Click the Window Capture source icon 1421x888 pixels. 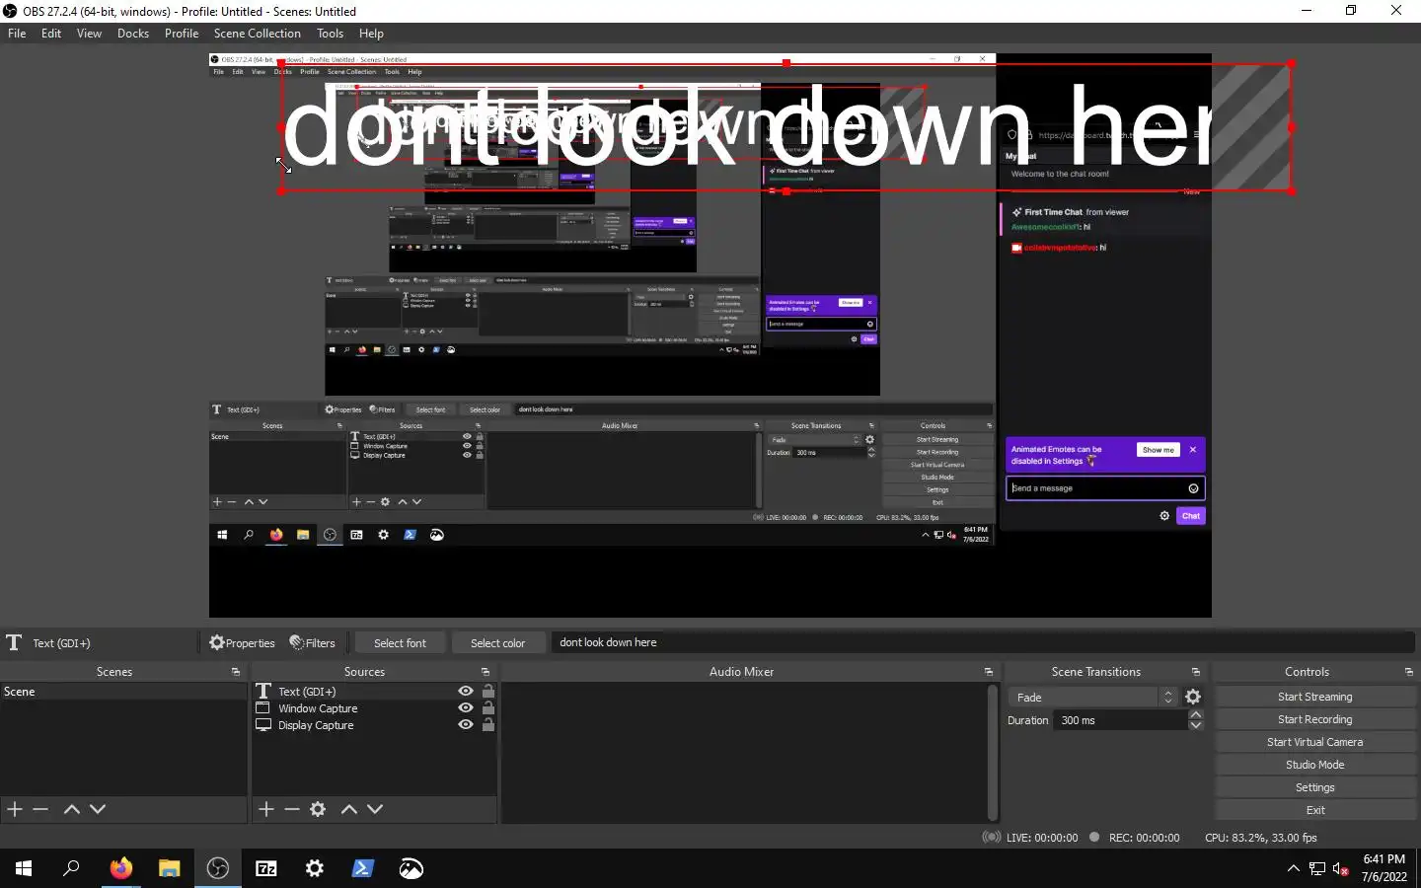[x=263, y=707]
